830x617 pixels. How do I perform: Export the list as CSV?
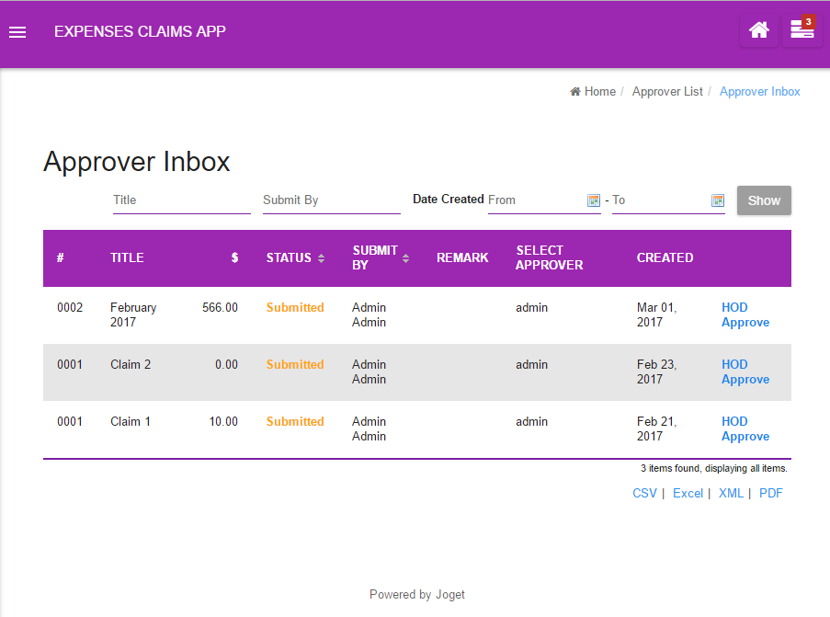(644, 494)
